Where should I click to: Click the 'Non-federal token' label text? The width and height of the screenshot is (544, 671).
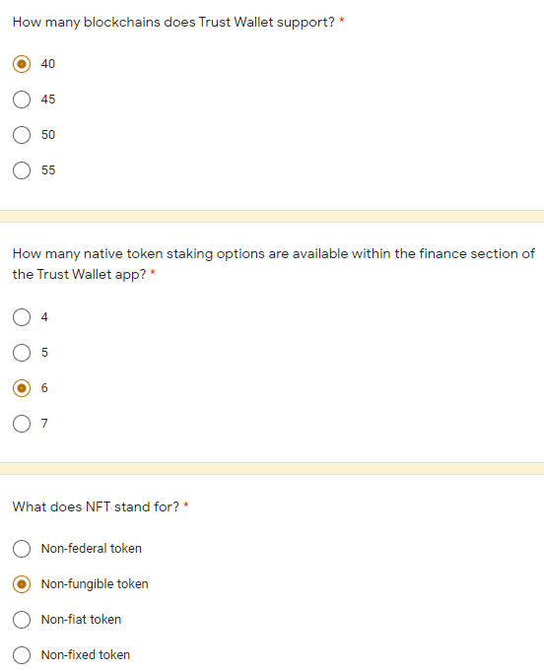coord(92,549)
